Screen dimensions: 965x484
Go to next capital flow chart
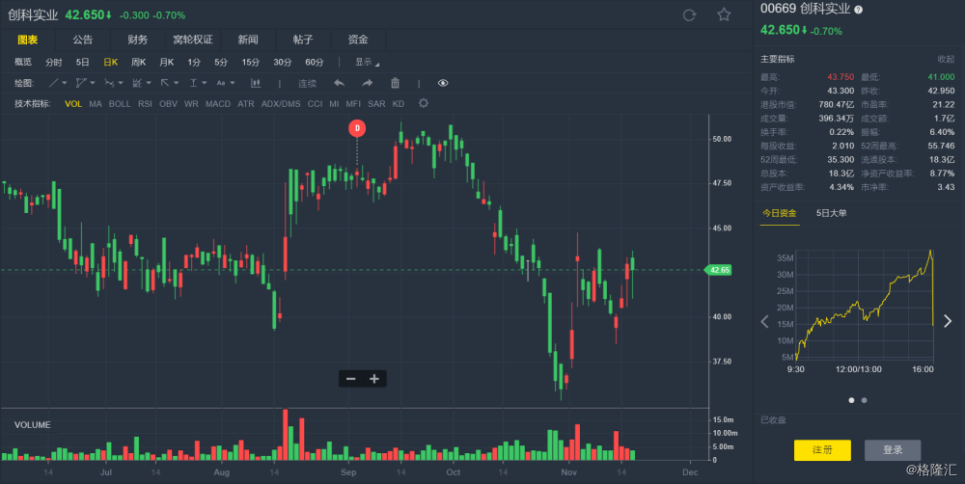(948, 321)
